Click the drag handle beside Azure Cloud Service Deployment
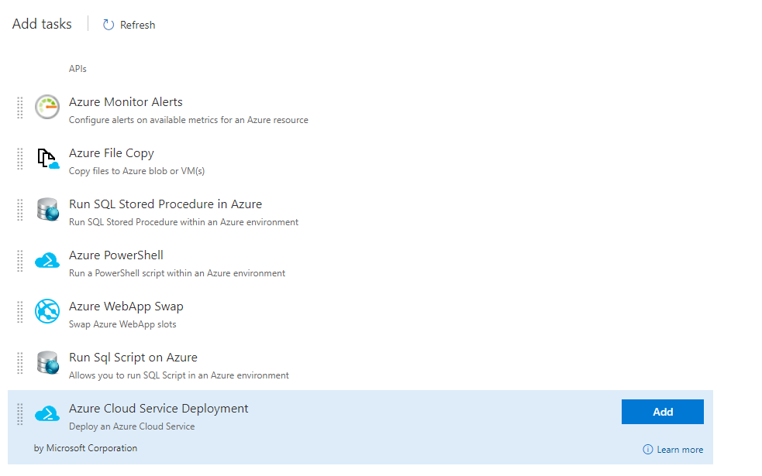The height and width of the screenshot is (476, 762). 19,414
